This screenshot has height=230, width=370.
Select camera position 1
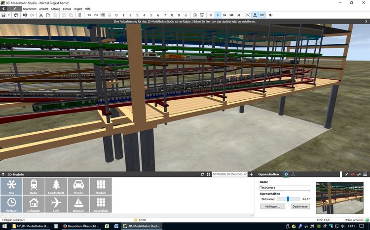123,15
